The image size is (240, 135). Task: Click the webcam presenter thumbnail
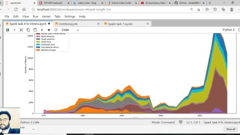point(10,121)
